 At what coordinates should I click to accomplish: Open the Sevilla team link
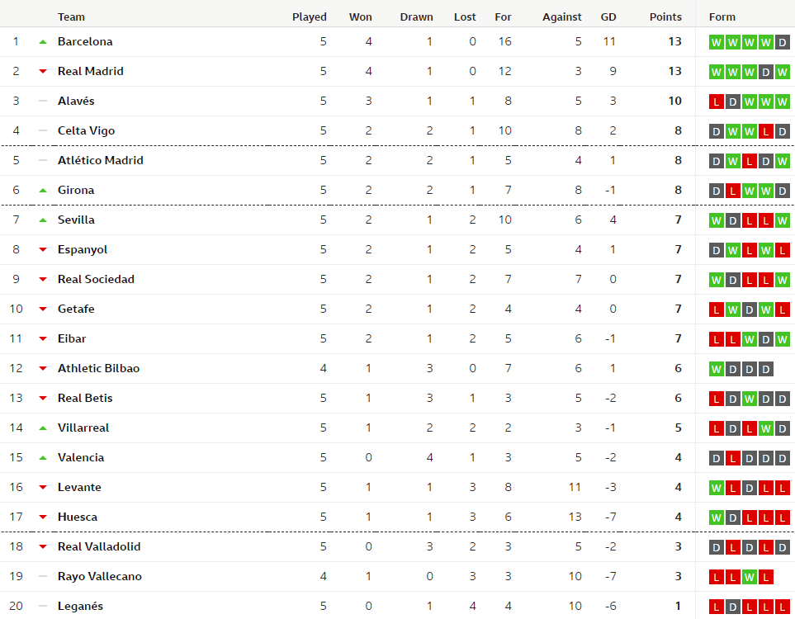coord(76,220)
